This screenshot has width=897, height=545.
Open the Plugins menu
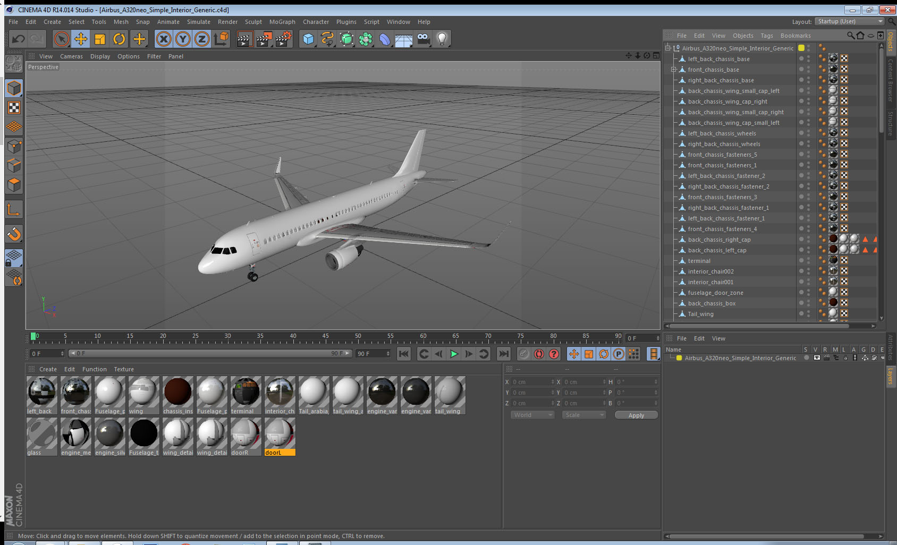click(x=346, y=22)
